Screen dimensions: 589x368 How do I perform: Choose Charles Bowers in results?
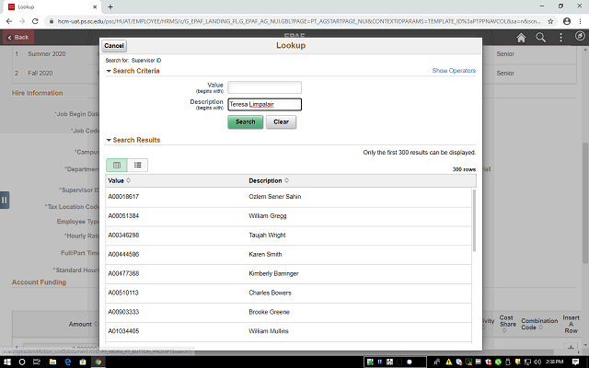[270, 293]
